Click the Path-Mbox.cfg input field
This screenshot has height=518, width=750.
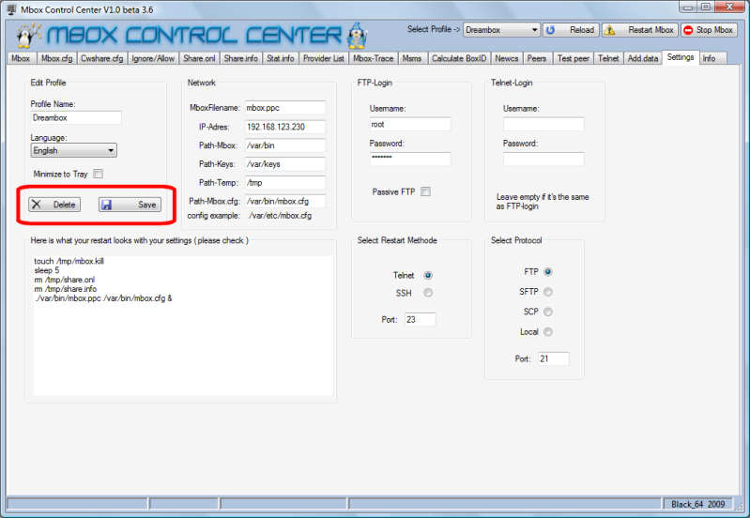click(285, 202)
